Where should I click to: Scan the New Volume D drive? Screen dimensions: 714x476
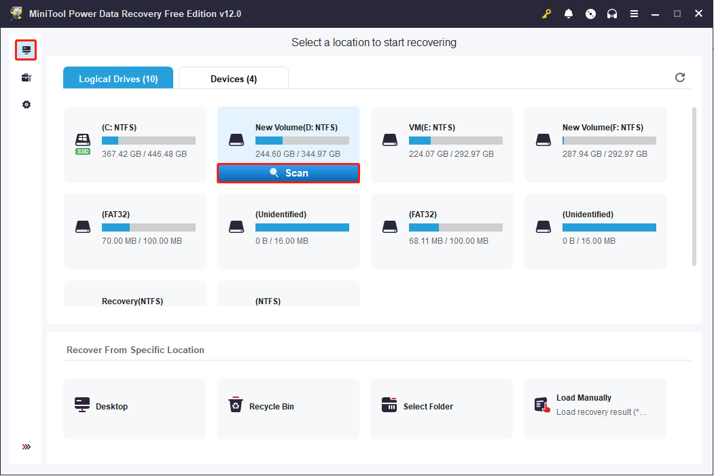[x=288, y=173]
